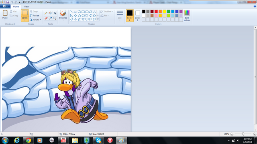Choose the Oval shape
257x144 pixels.
(80, 12)
